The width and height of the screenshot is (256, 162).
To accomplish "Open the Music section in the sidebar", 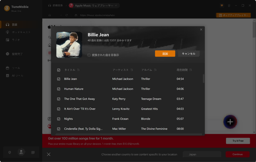I will pos(21,25).
